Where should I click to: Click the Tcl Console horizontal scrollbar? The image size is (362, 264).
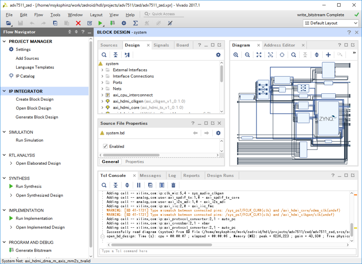tap(162, 245)
